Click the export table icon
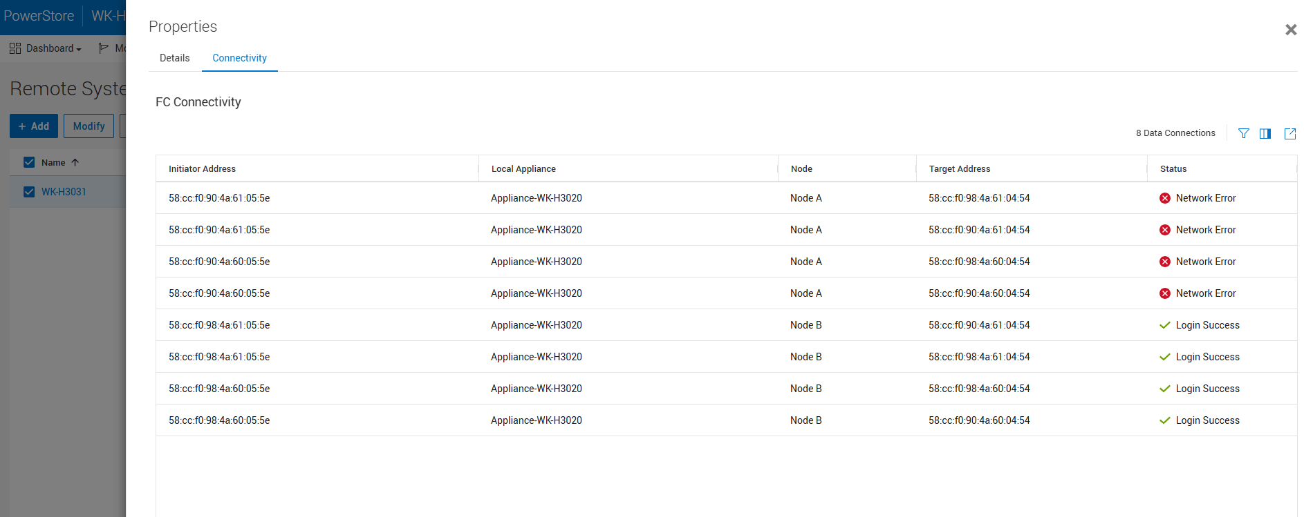 1289,133
